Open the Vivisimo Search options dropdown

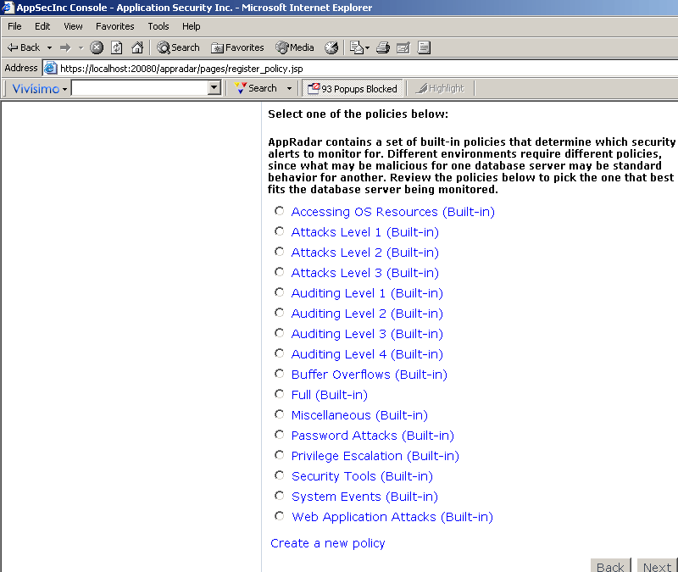289,89
